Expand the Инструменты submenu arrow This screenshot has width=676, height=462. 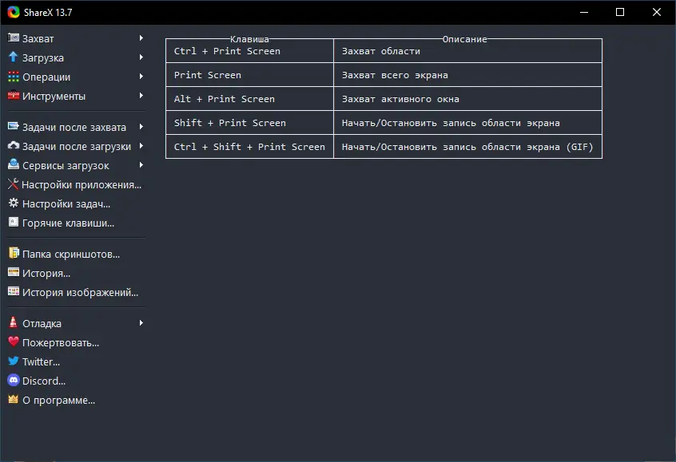click(141, 96)
